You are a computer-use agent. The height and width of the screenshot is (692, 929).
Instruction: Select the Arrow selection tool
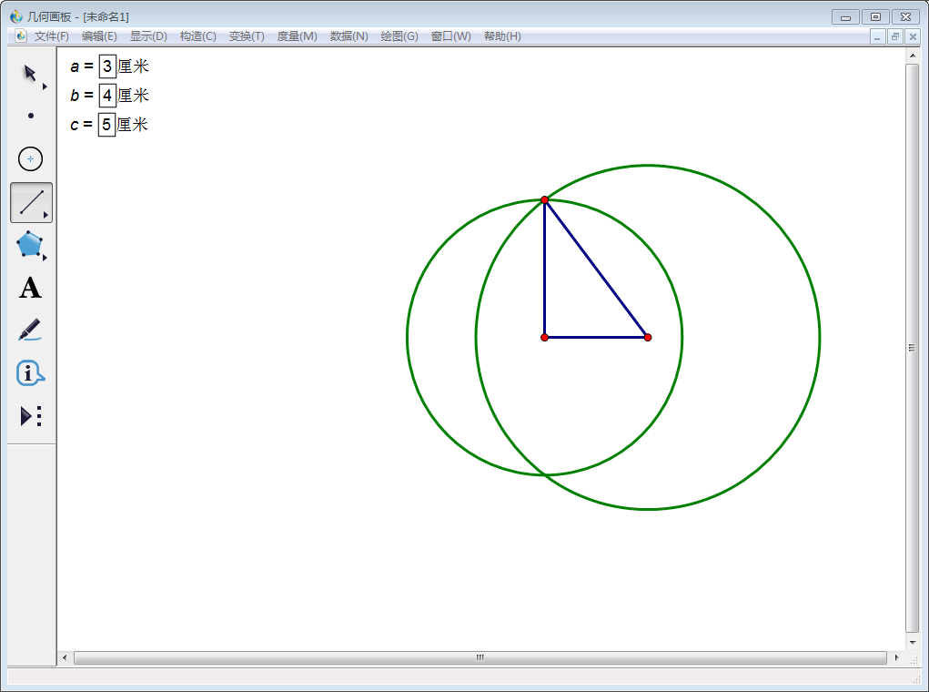tap(30, 73)
